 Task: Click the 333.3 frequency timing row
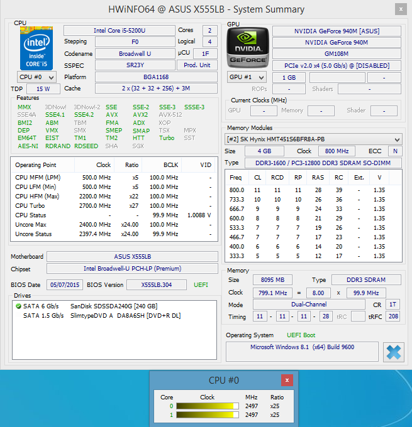click(x=313, y=256)
